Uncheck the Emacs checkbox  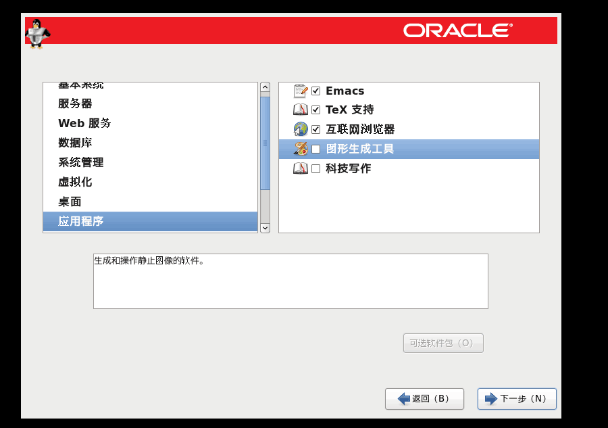coord(315,91)
